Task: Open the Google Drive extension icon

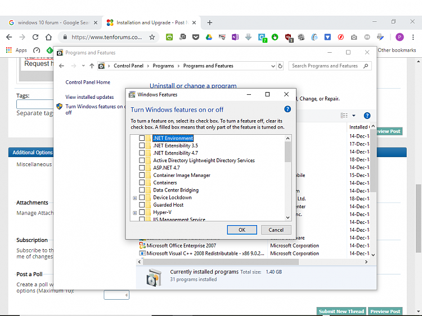Action: [209, 37]
